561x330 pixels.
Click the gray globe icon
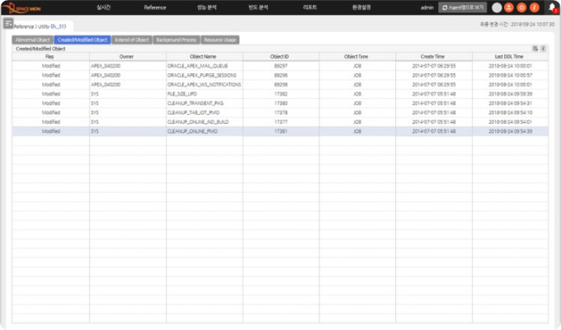(497, 7)
